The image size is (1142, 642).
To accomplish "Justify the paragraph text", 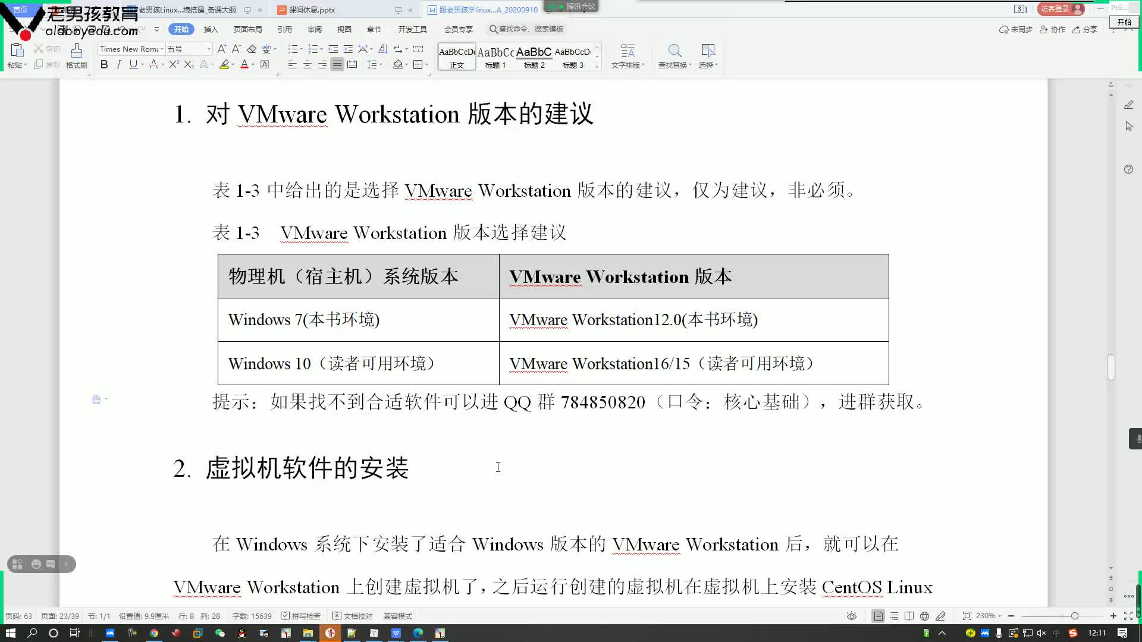I will coord(337,64).
